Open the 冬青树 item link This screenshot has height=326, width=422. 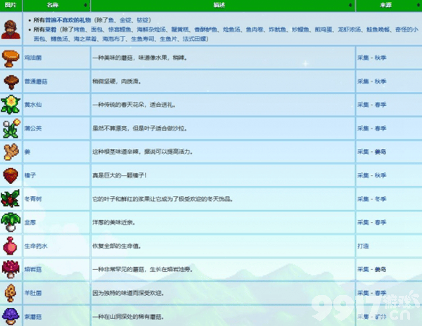tap(33, 199)
